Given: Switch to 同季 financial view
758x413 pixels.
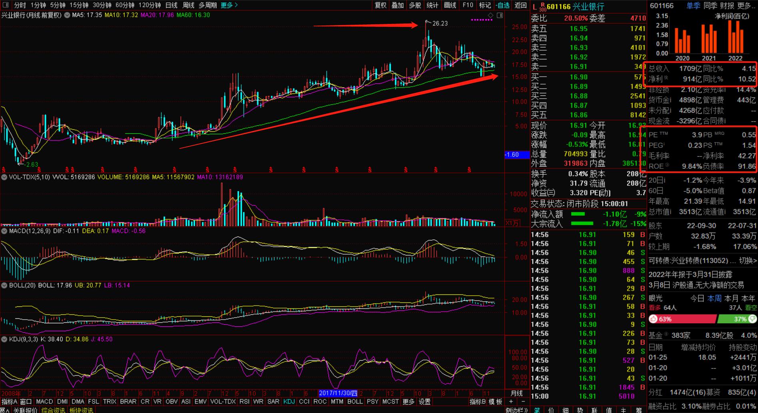Looking at the screenshot, I should [x=710, y=6].
